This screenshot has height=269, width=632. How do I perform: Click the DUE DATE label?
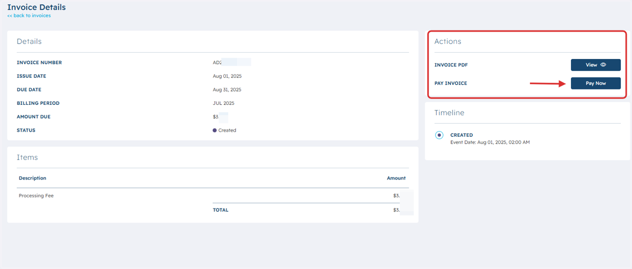[29, 90]
